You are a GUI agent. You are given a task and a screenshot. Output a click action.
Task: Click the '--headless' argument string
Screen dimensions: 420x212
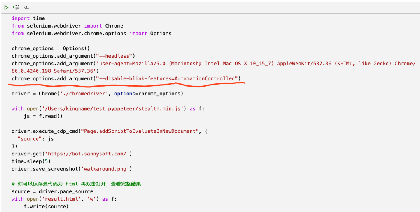pos(115,56)
